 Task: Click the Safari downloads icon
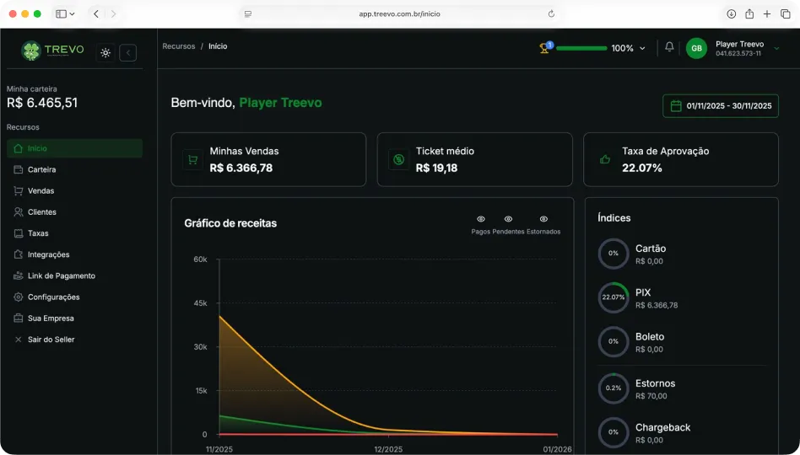[x=731, y=13]
